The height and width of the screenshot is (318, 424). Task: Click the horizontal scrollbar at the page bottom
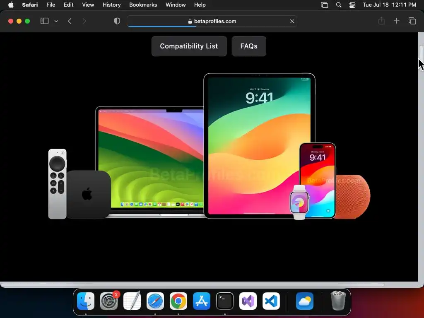coord(192,285)
